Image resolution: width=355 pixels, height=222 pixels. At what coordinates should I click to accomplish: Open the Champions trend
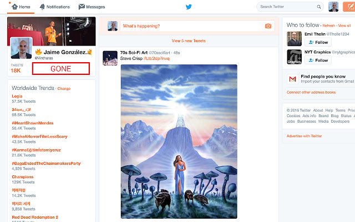(23, 177)
